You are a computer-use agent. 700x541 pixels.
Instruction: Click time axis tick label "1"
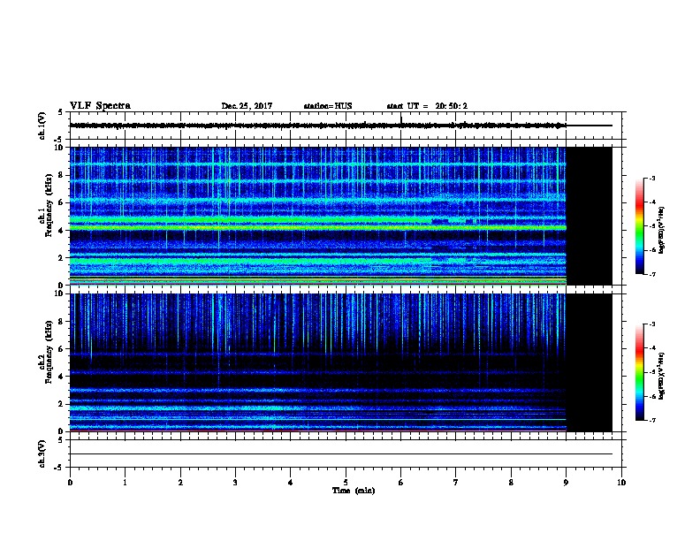(125, 483)
